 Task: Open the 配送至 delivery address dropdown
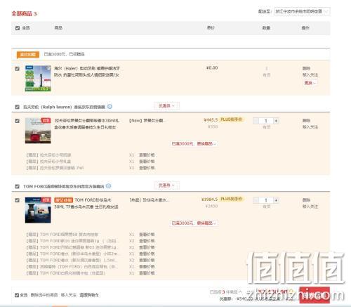302,11
